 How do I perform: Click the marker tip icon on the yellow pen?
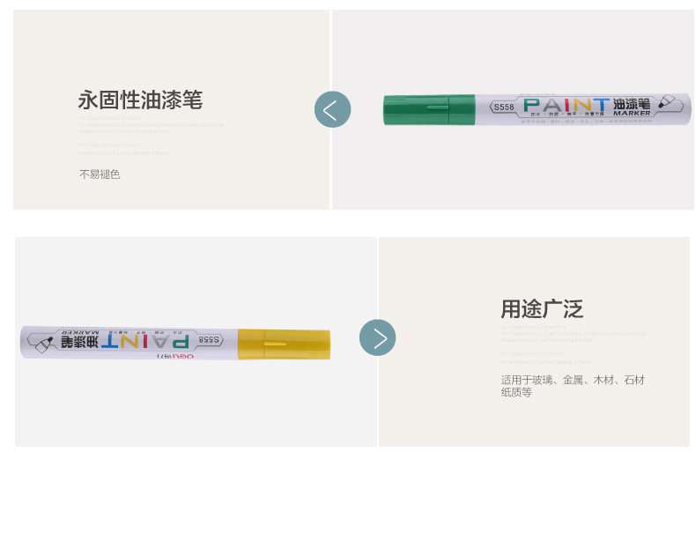click(44, 344)
